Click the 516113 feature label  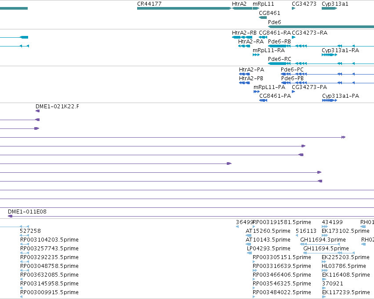click(306, 231)
